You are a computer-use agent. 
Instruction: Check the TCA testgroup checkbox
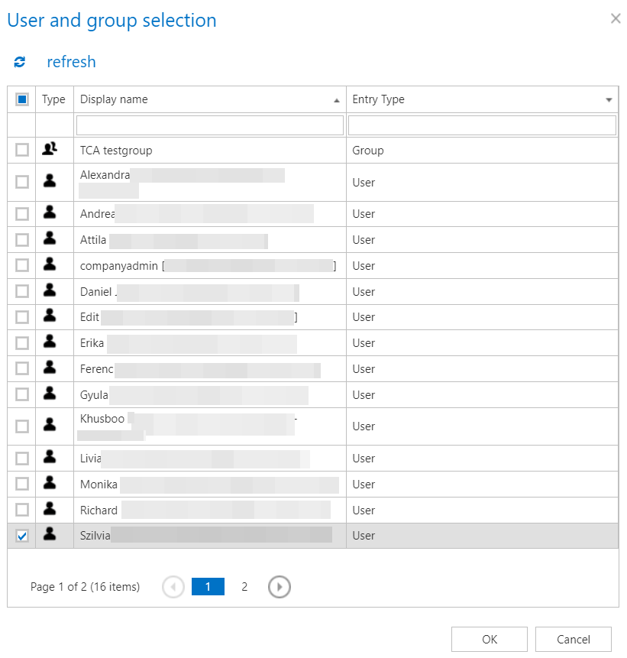22,151
